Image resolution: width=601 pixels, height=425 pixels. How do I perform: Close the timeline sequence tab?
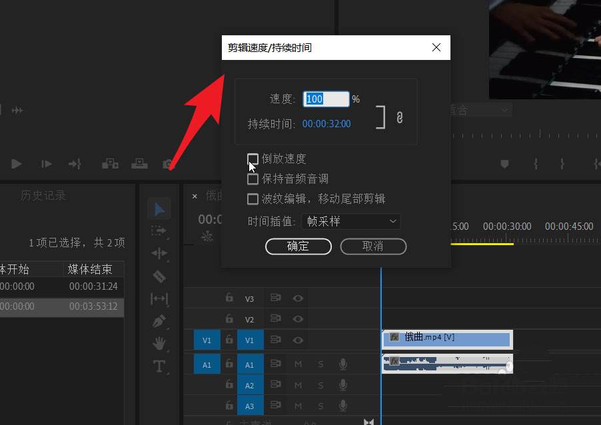click(x=195, y=197)
